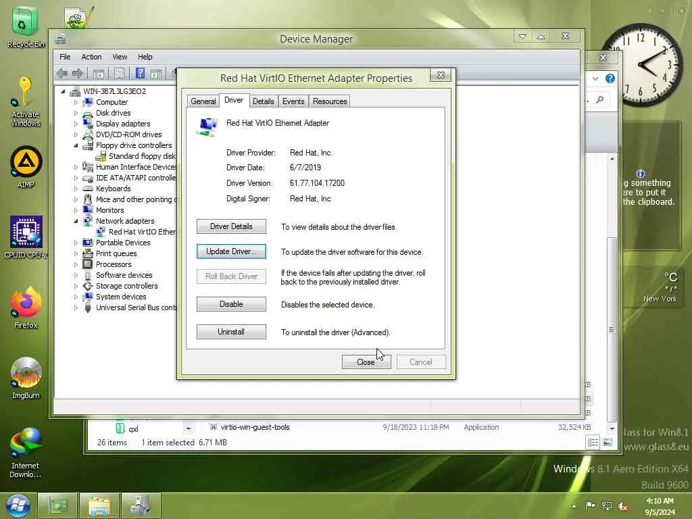Click the Disable button
This screenshot has width=692, height=519.
(231, 304)
